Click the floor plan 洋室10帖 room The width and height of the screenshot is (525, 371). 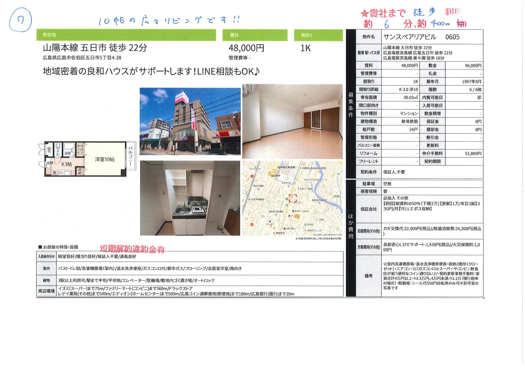pos(105,159)
